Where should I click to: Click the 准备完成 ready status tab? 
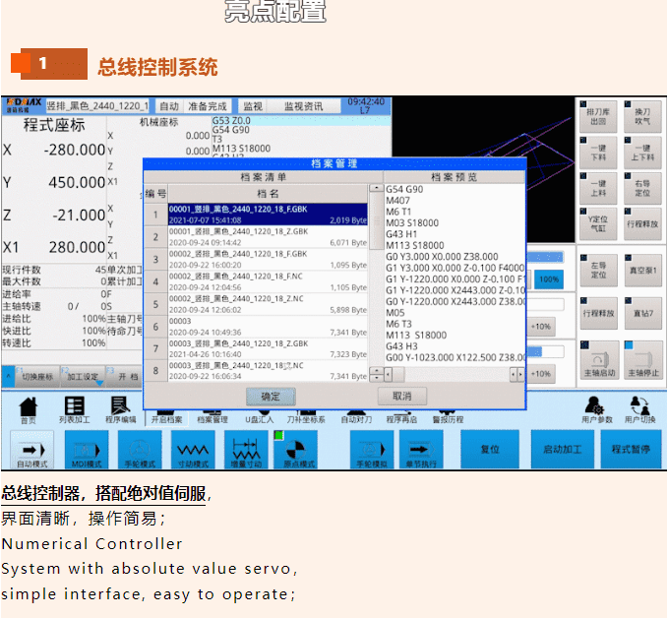pyautogui.click(x=208, y=106)
